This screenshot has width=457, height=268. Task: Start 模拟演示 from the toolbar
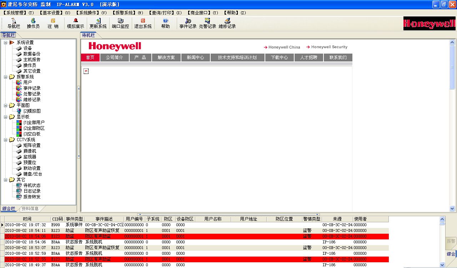coord(75,23)
